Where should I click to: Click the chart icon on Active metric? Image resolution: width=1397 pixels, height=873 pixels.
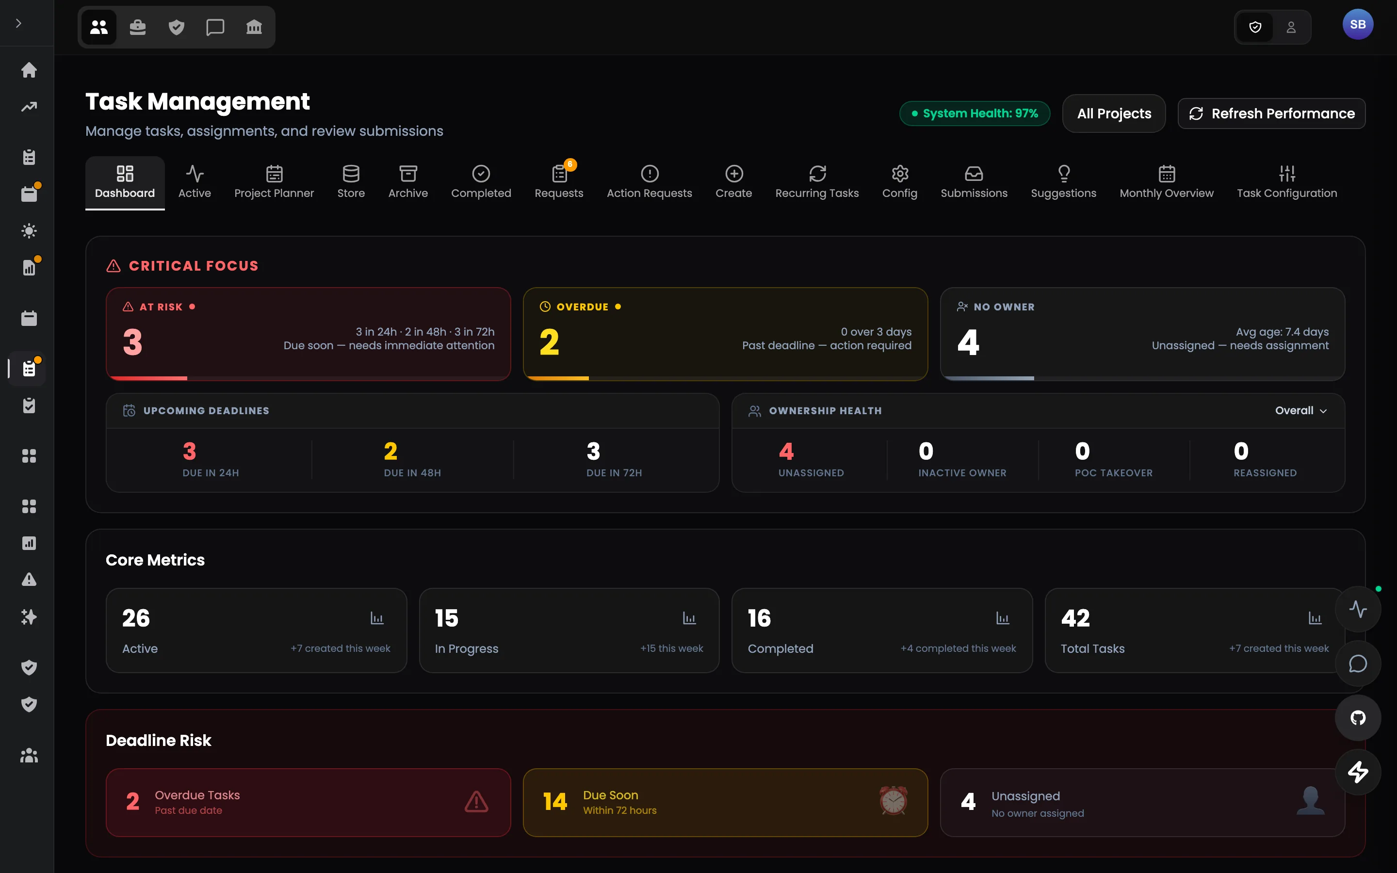[x=377, y=618]
